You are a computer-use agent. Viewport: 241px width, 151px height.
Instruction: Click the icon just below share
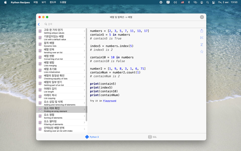(202, 38)
